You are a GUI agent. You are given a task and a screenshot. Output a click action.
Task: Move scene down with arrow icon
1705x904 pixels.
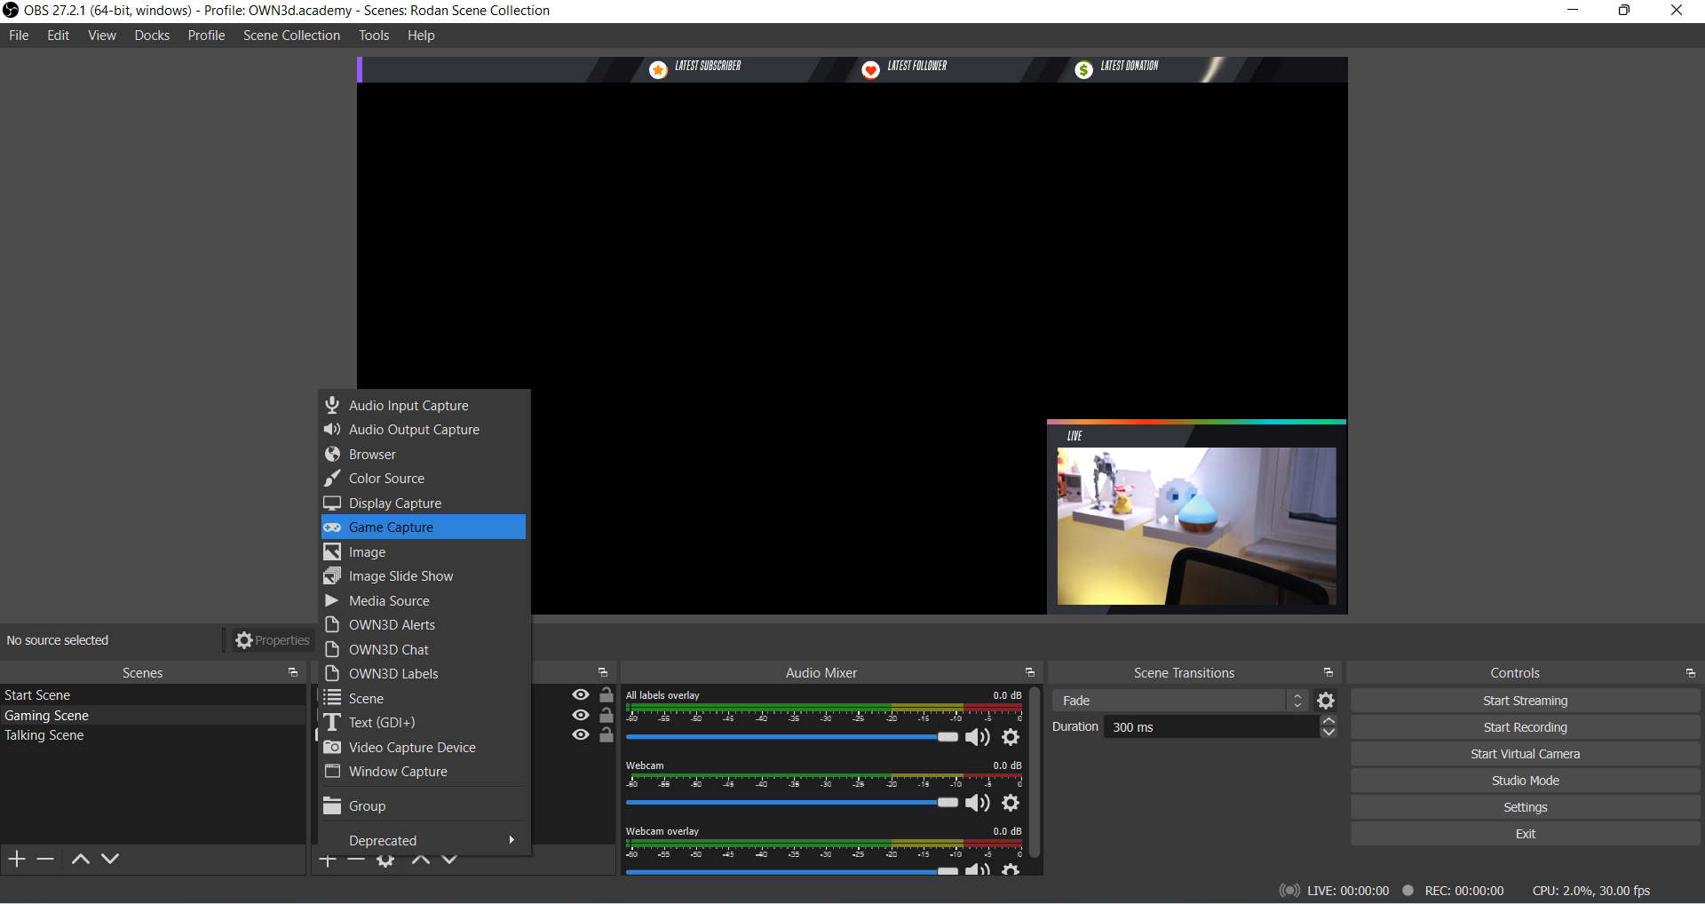coord(110,859)
